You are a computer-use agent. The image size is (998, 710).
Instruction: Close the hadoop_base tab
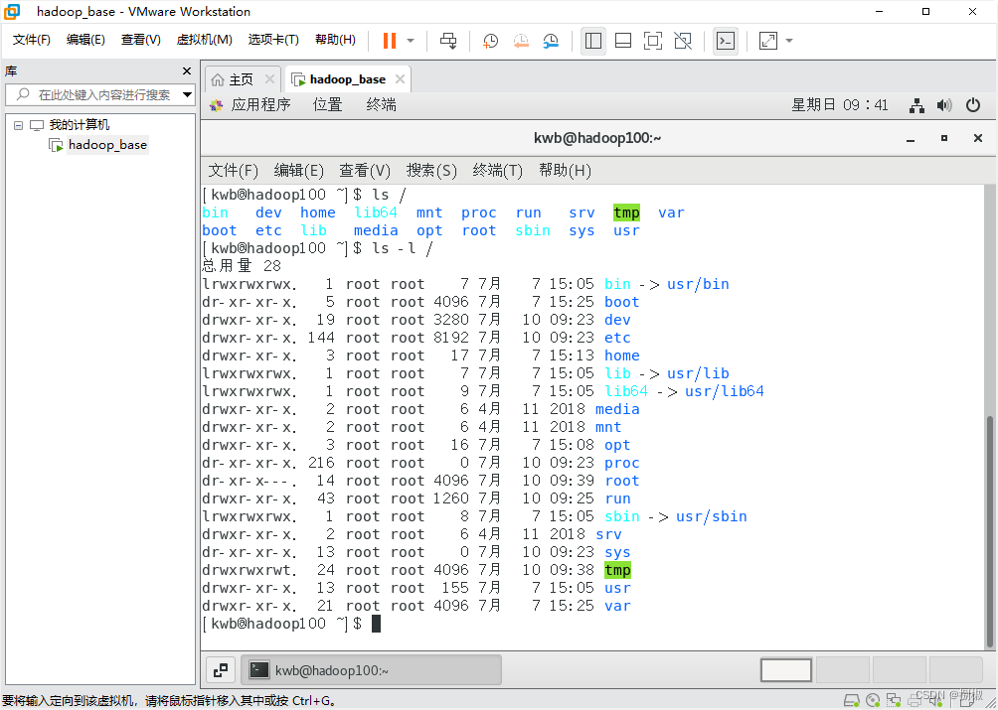point(400,79)
